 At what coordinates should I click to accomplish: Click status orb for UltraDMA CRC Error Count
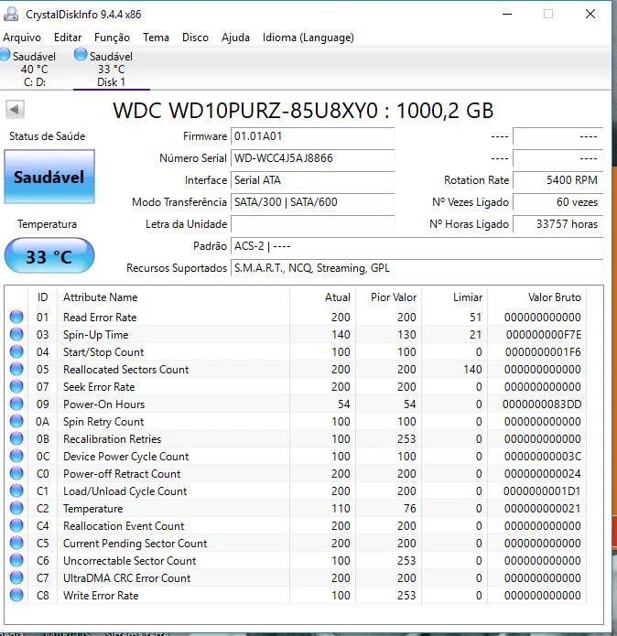tap(16, 578)
